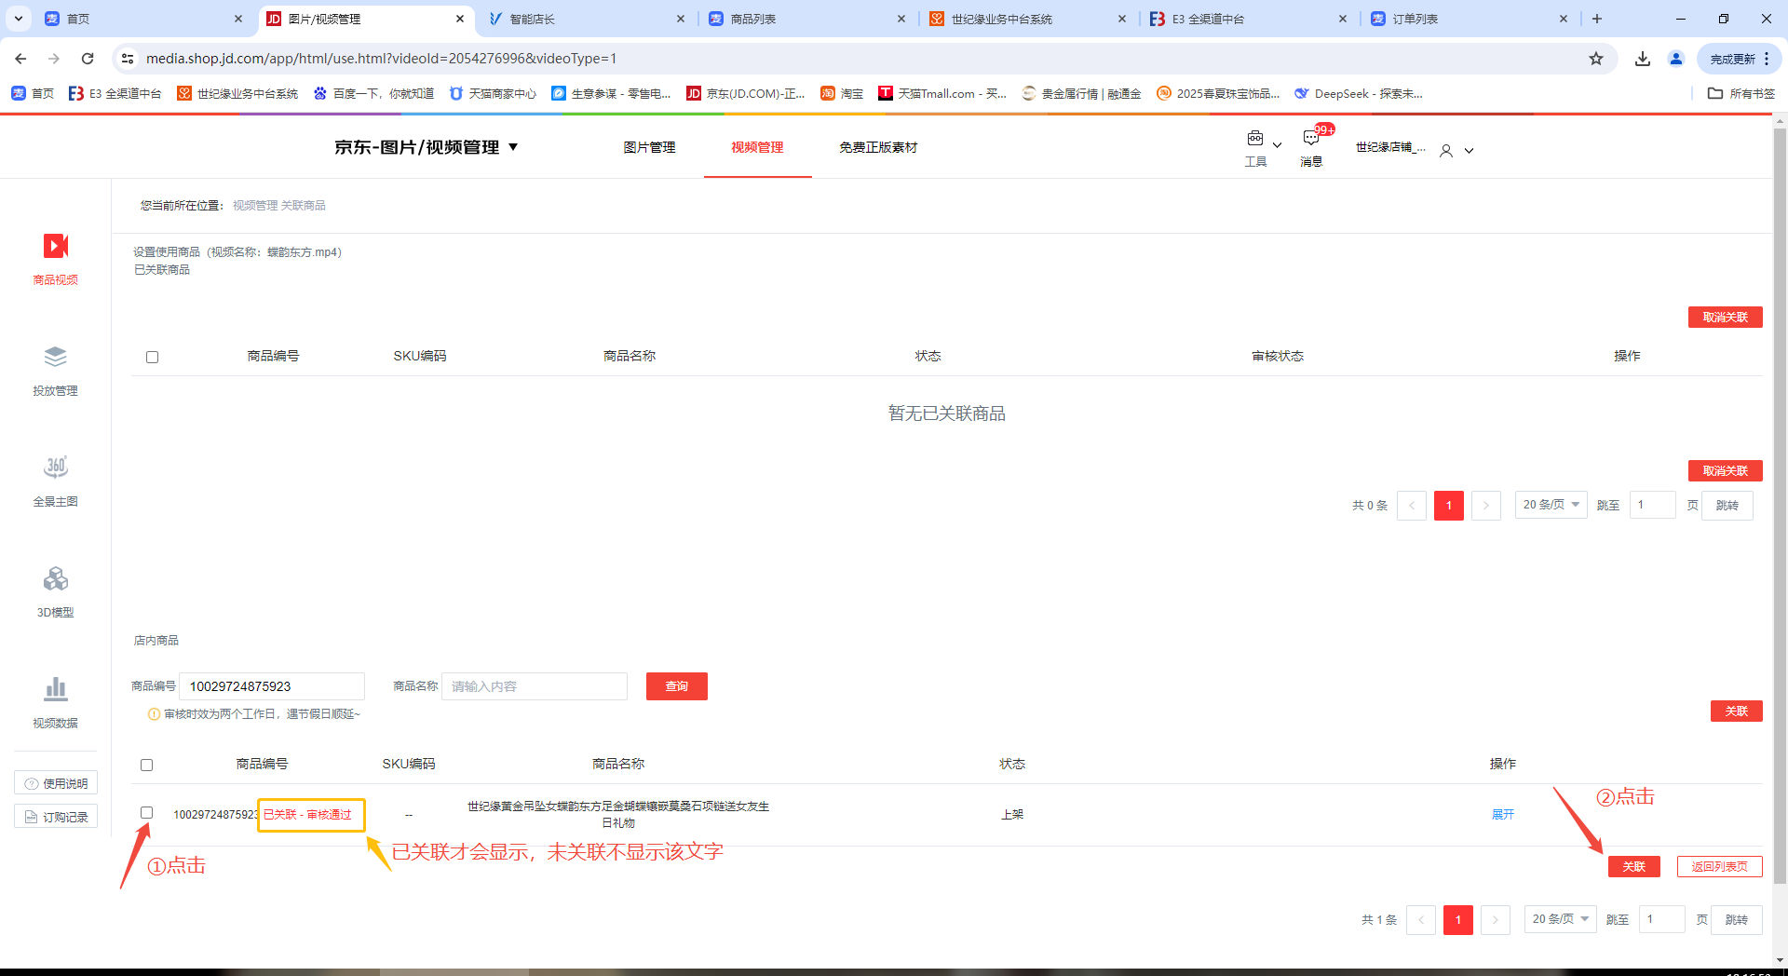Open 投放管理 in the sidebar
This screenshot has height=976, width=1788.
(56, 358)
